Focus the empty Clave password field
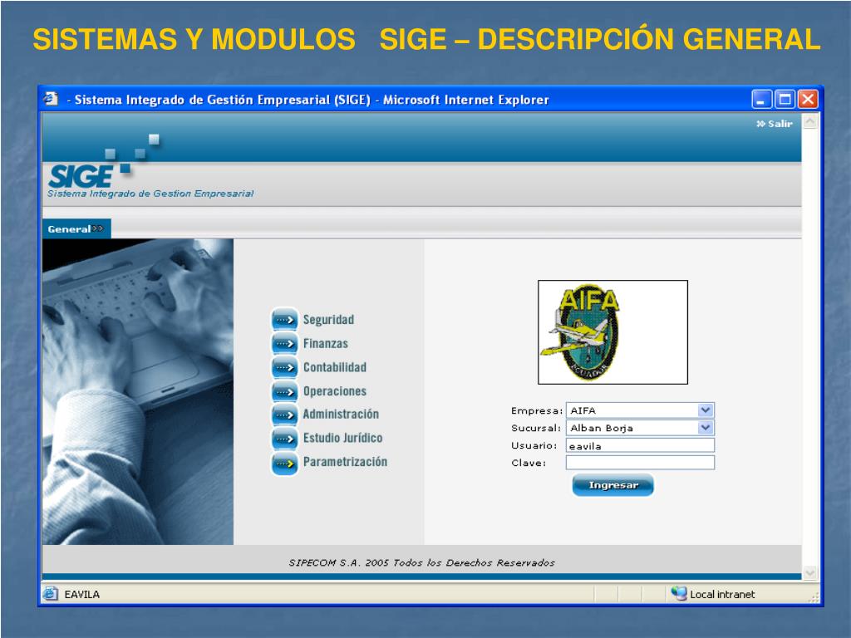 point(640,463)
